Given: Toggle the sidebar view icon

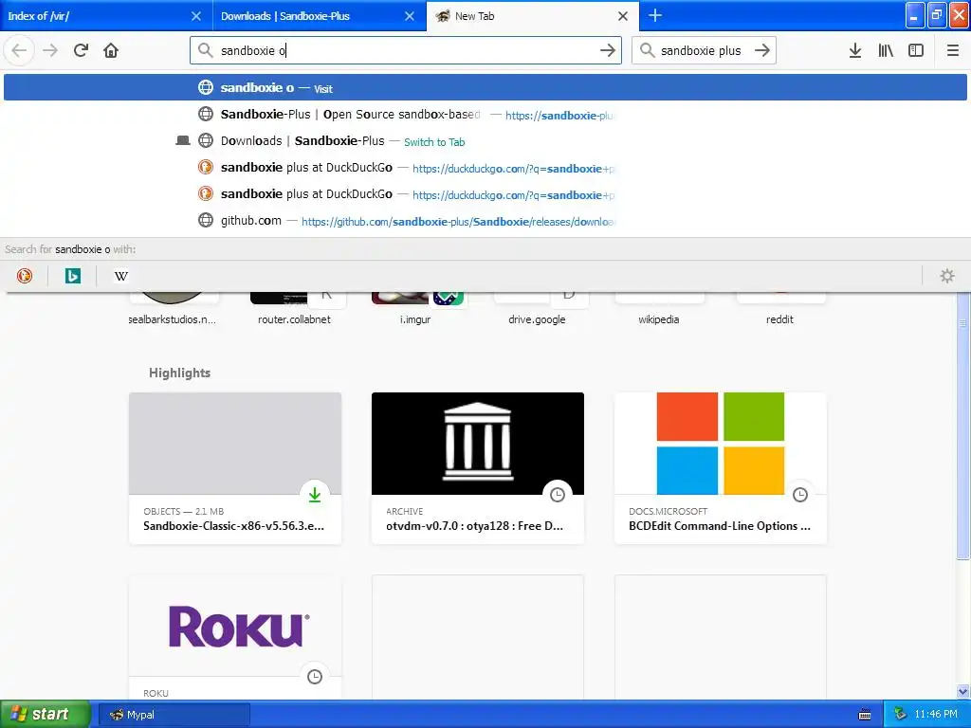Looking at the screenshot, I should (916, 50).
